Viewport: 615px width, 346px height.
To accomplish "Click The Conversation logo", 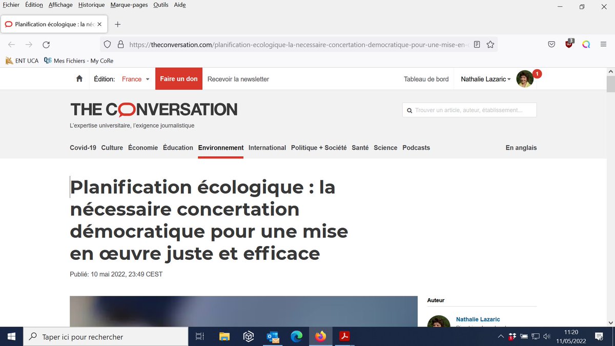I will [x=154, y=109].
